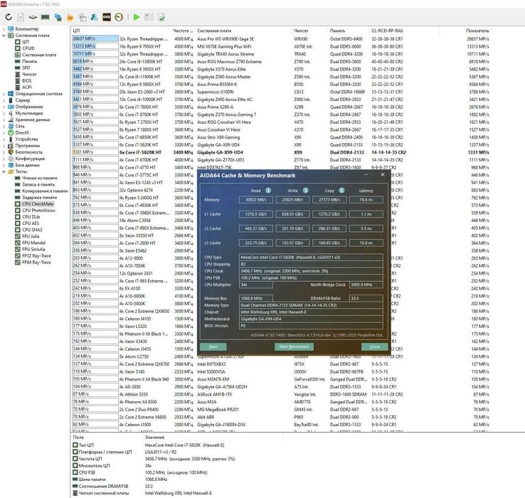Viewport: 525px width, 498px height.
Task: Expand Операционная система node
Action: click(x=4, y=94)
